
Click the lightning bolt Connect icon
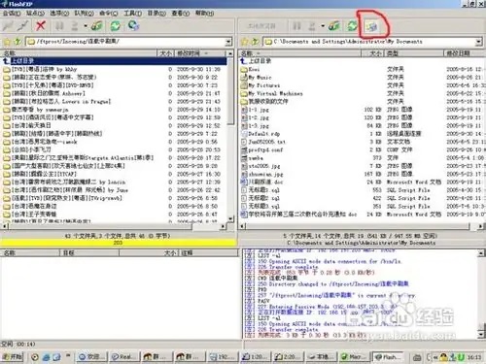8,26
